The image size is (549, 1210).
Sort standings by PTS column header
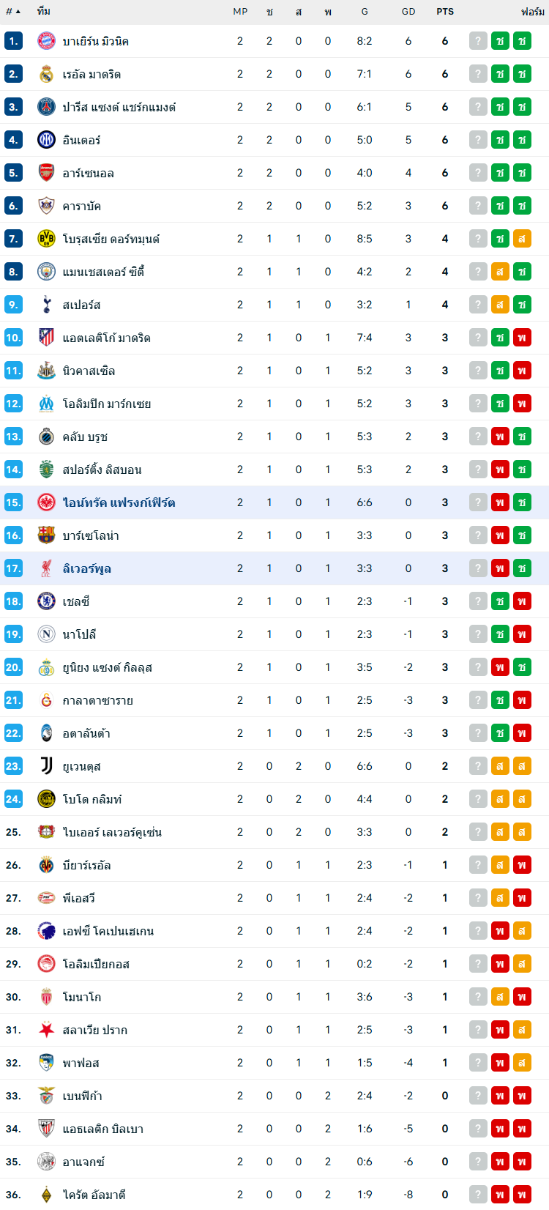pos(445,12)
